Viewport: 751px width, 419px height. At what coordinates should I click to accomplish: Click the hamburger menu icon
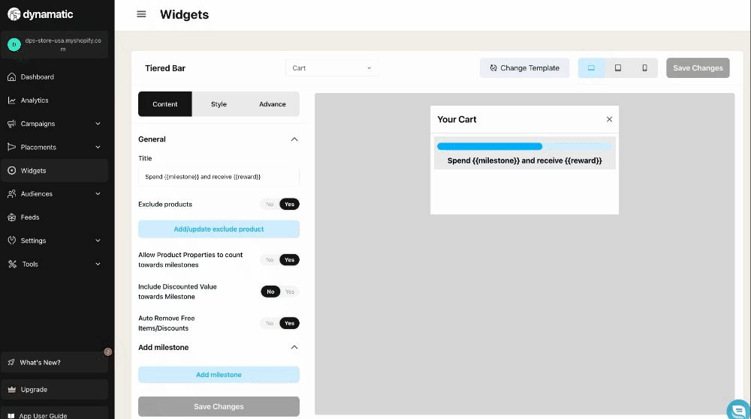coord(141,14)
